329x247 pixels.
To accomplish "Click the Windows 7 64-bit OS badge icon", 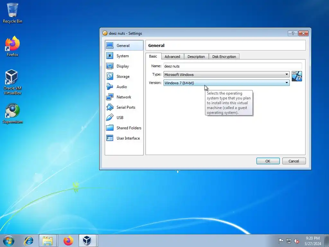I will (297, 76).
